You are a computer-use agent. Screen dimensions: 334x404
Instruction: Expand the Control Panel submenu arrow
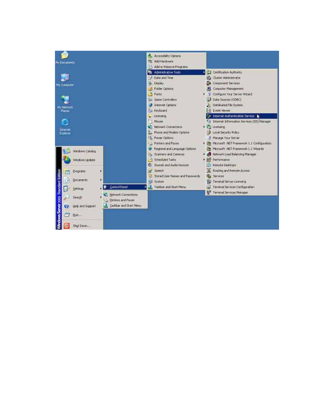[145, 187]
